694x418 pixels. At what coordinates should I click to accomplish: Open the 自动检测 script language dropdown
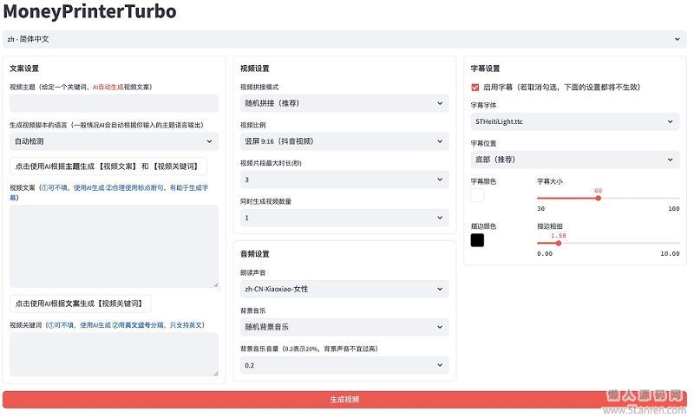pos(115,141)
